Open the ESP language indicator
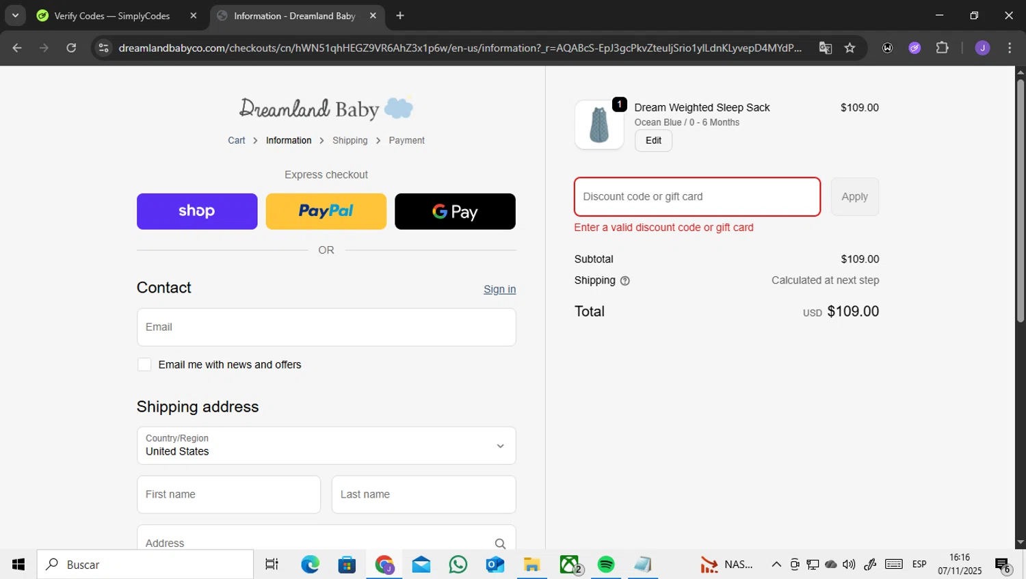1026x579 pixels. click(919, 565)
